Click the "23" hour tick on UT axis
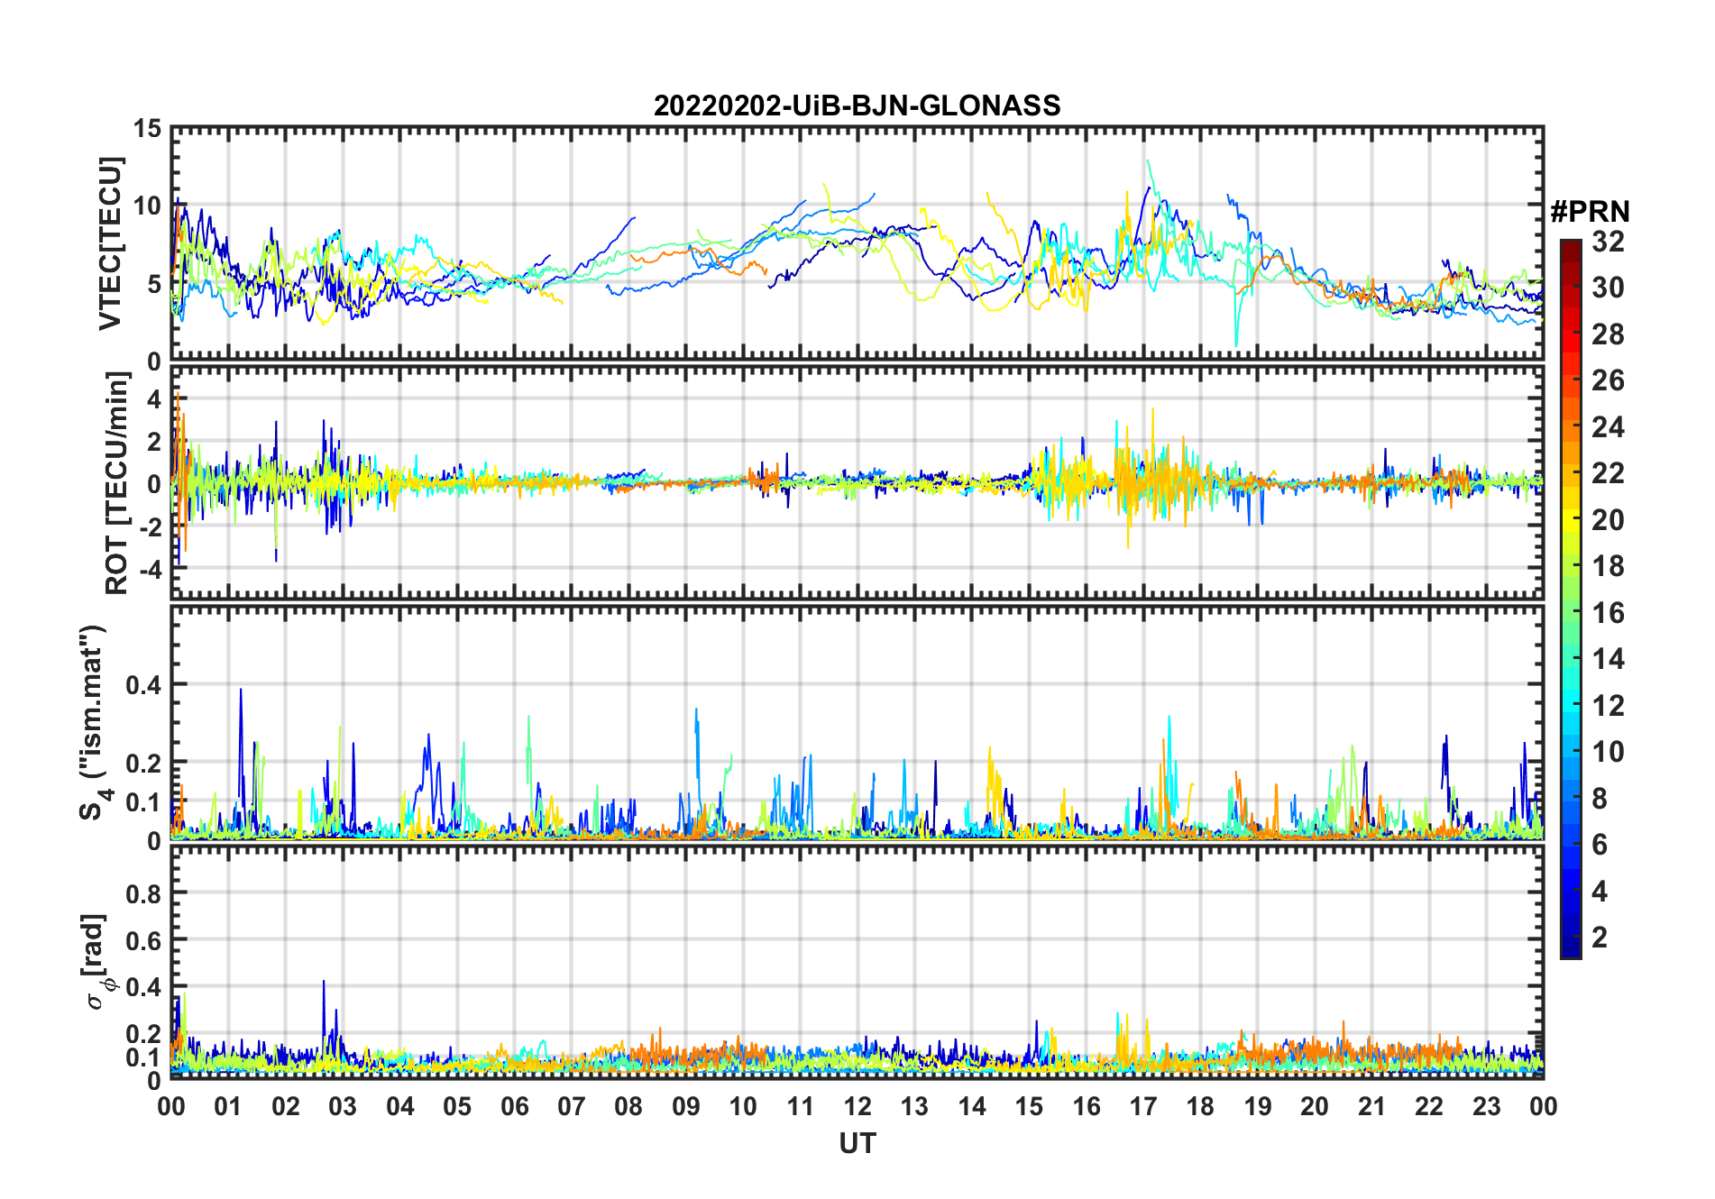The width and height of the screenshot is (1715, 1199). pyautogui.click(x=1486, y=1106)
